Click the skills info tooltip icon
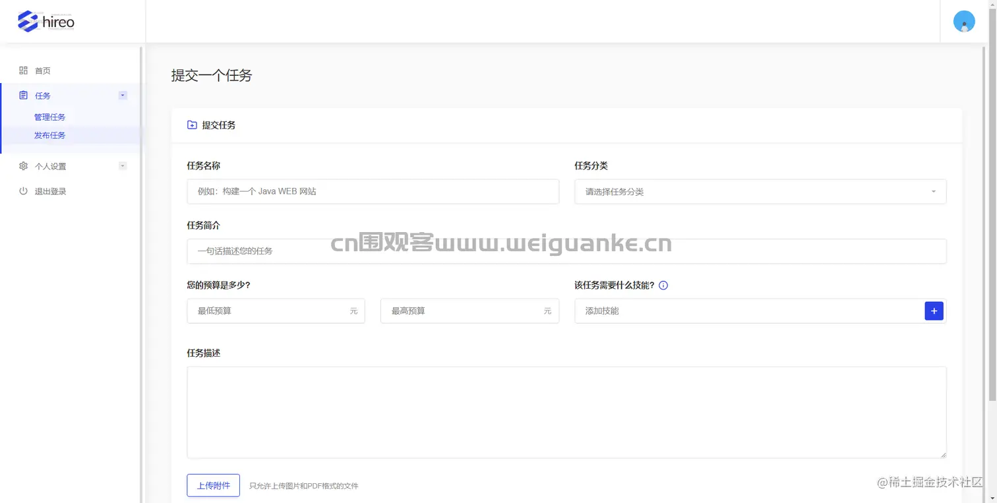Viewport: 997px width, 503px height. pos(663,285)
